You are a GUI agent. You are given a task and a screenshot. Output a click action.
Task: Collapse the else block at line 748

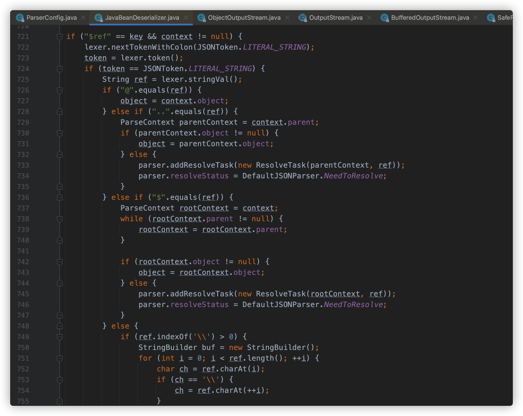60,326
